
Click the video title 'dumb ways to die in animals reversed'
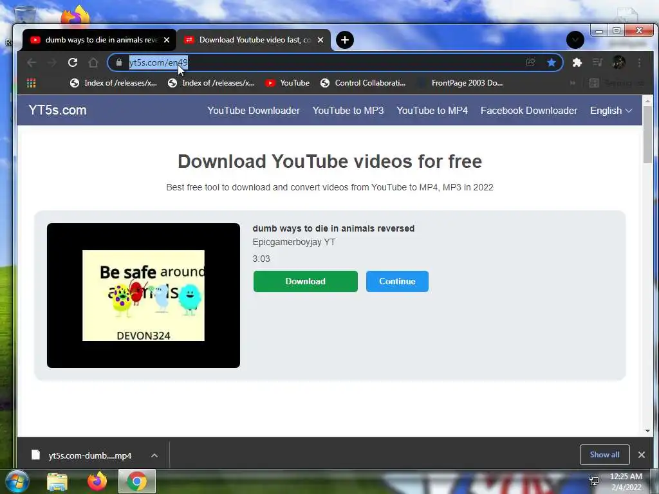coord(334,228)
